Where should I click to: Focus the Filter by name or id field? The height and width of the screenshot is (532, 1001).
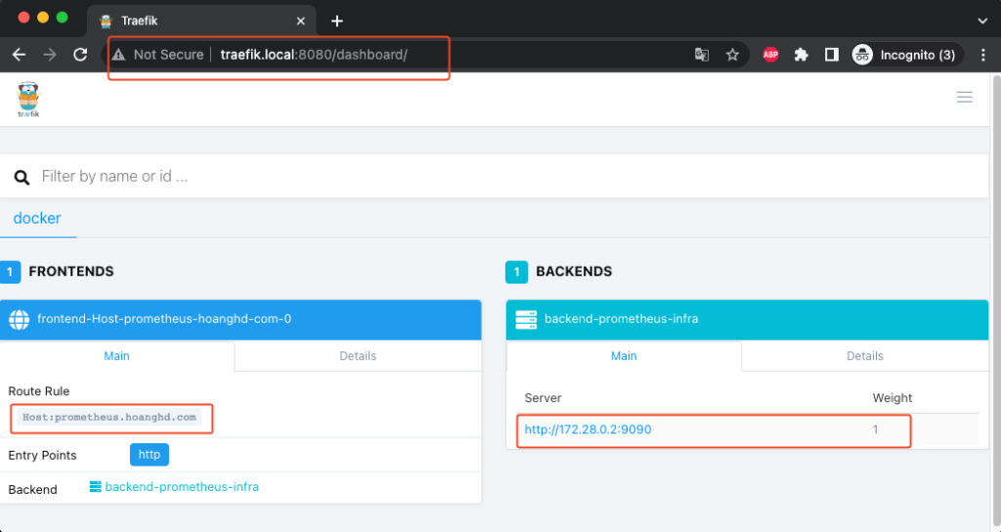point(494,176)
